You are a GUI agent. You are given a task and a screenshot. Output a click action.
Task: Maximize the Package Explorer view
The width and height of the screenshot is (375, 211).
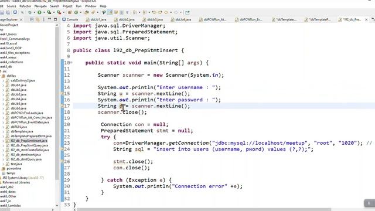tap(55, 19)
